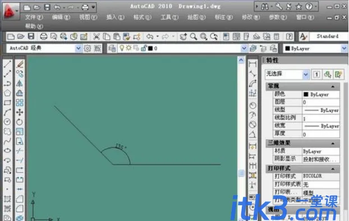The width and height of the screenshot is (349, 221).
Task: Select the Ellipse draw tool
Action: tap(7, 151)
